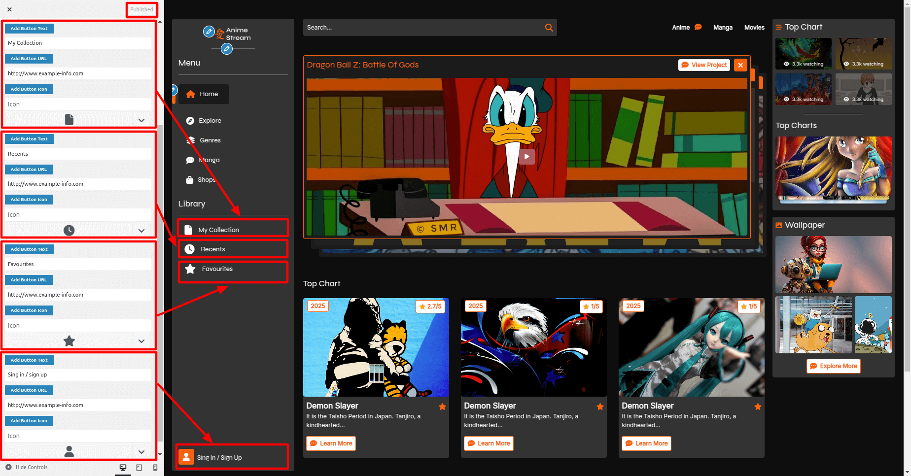Switch to mobile preview device icon
This screenshot has height=476, width=911.
pos(155,467)
